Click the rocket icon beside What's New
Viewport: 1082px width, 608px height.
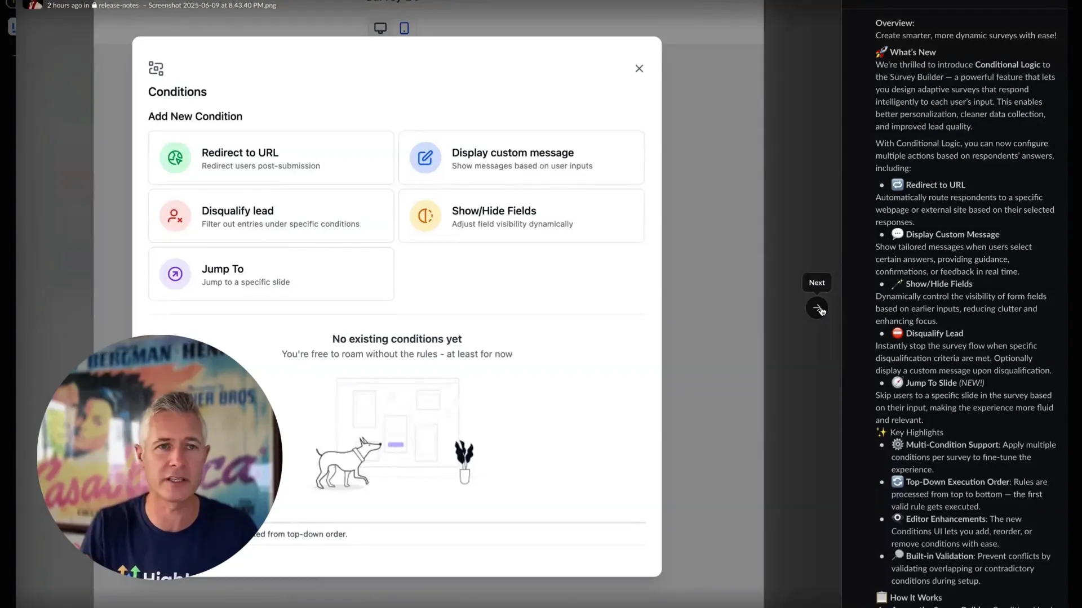[881, 52]
